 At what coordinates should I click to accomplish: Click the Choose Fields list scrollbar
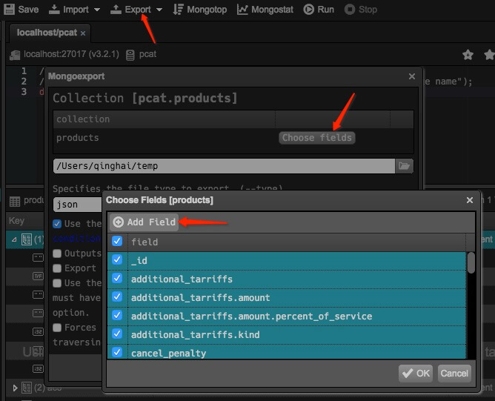tap(471, 262)
